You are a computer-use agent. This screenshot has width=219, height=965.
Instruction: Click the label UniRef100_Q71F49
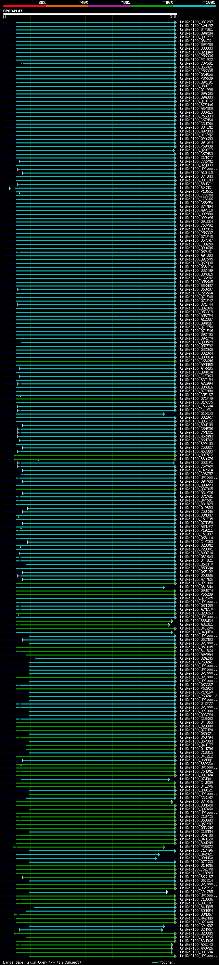click(196, 398)
